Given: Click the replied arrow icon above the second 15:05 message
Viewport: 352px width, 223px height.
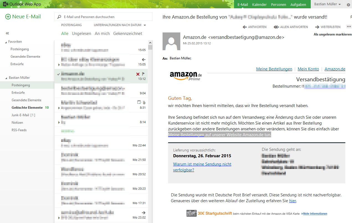Looking at the screenshot, I should [x=143, y=60].
